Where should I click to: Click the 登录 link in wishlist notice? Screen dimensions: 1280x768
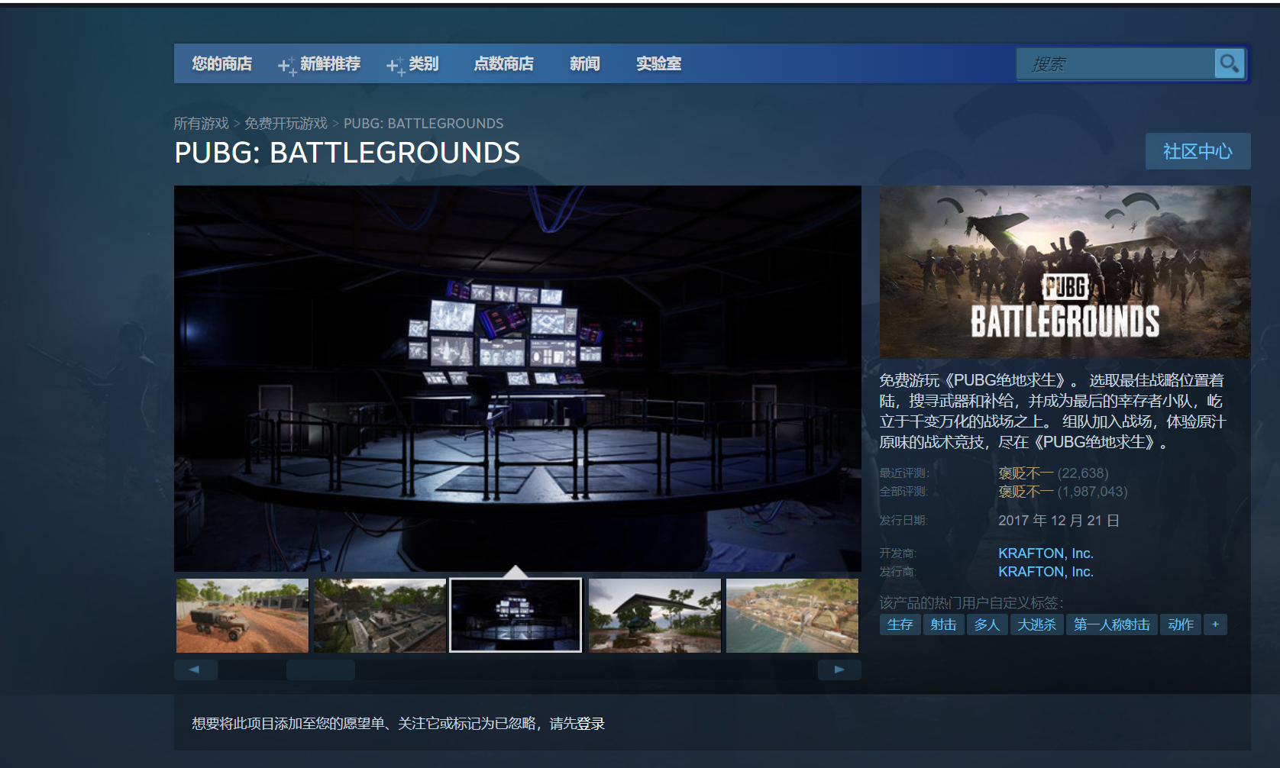coord(591,723)
